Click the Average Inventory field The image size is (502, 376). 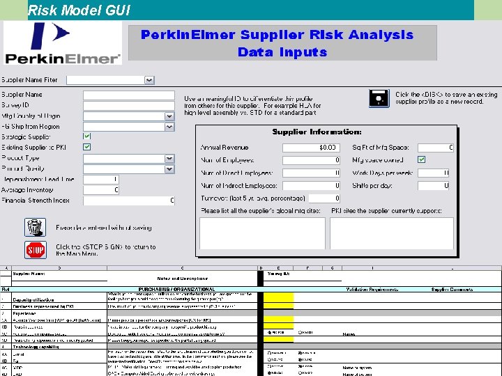(101, 190)
